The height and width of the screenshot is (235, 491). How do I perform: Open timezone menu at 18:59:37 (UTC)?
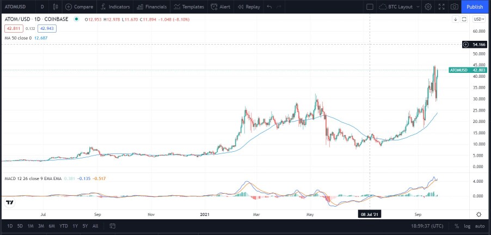(x=428, y=226)
